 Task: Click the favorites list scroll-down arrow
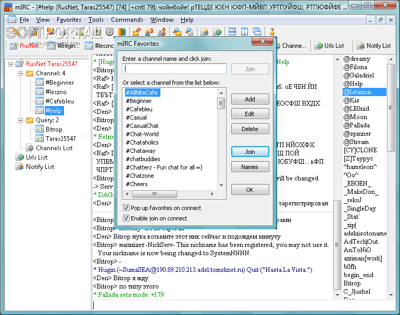[221, 186]
